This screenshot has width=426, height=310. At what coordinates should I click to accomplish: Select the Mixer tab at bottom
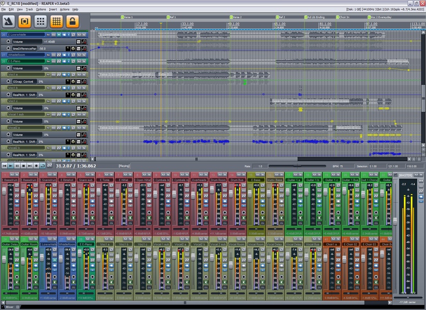coord(9,306)
